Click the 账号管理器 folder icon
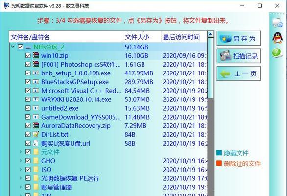This screenshot has width=287, height=196. 36,187
